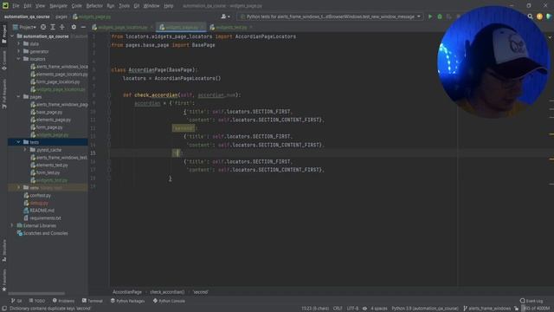554x312 pixels.
Task: Open the Terminal tool window
Action: click(x=93, y=301)
